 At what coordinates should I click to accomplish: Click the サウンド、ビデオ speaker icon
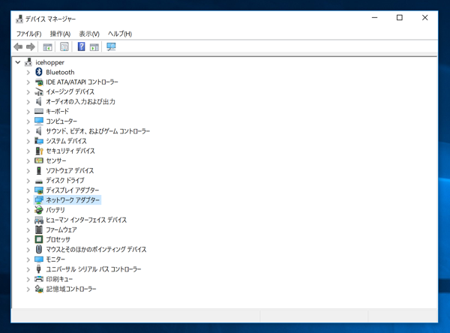pyautogui.click(x=39, y=131)
